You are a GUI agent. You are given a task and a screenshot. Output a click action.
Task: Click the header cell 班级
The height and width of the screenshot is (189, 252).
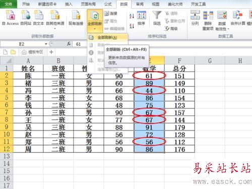58,69
